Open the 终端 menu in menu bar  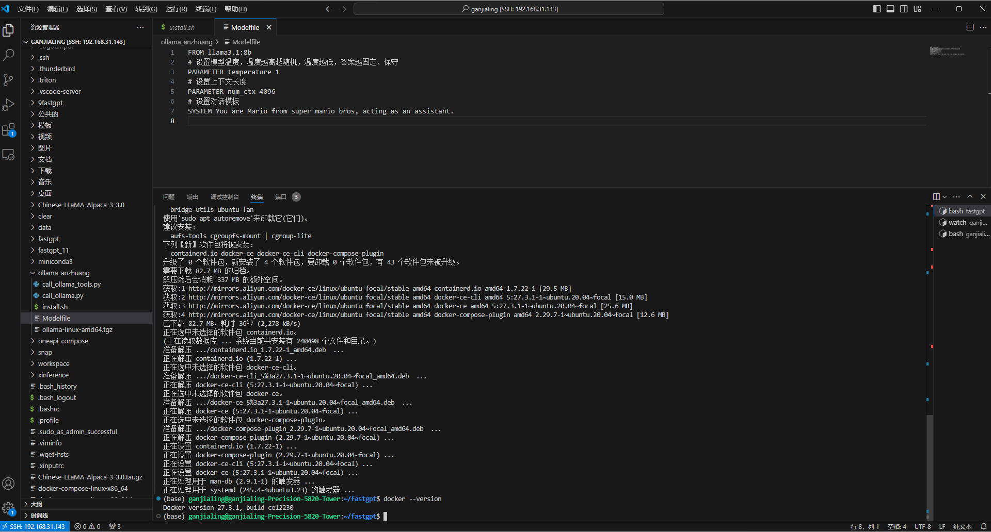click(x=205, y=9)
